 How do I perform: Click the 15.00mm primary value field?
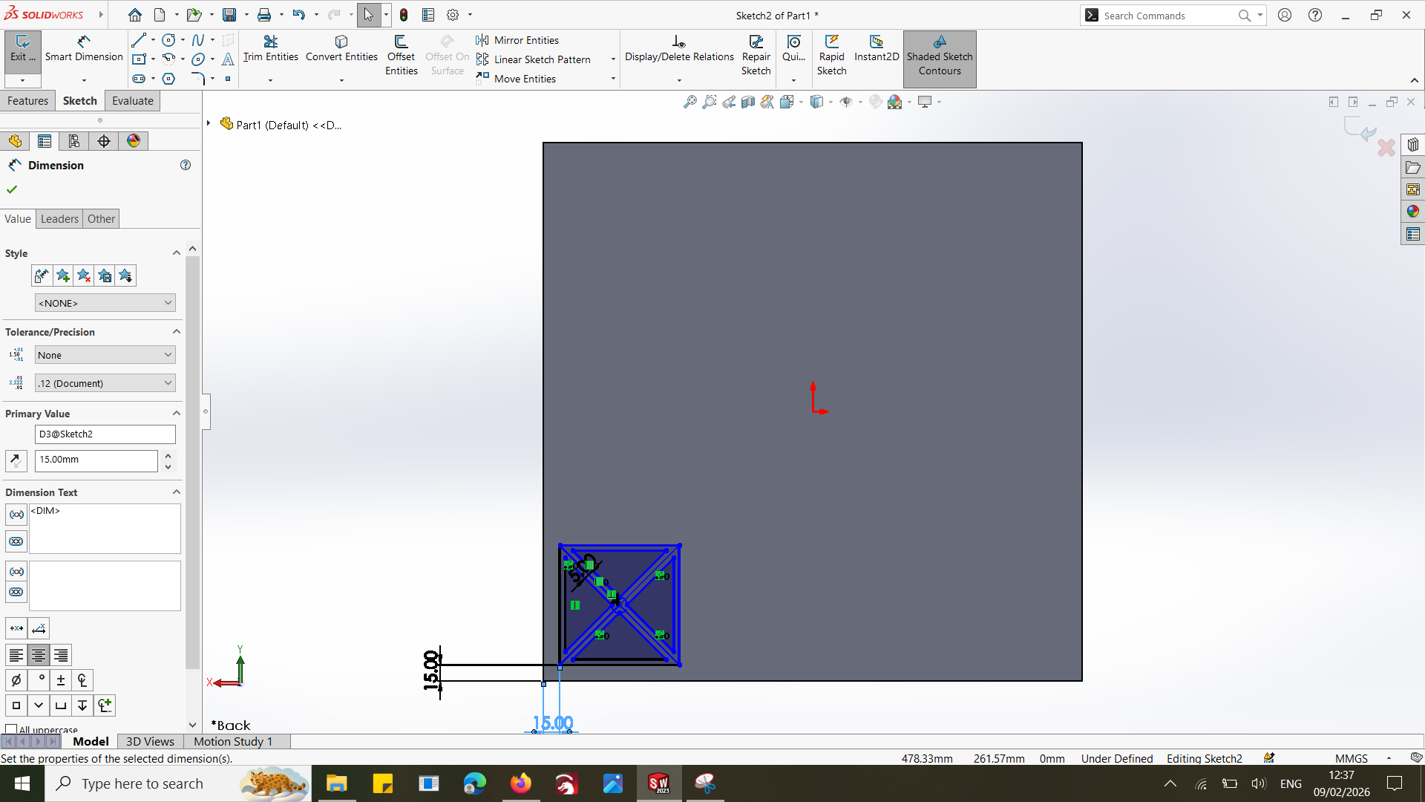pyautogui.click(x=96, y=460)
